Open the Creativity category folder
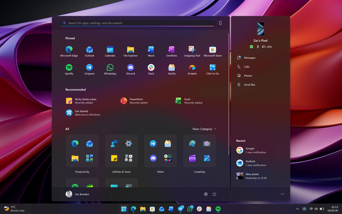342x214 pixels. coord(199,151)
